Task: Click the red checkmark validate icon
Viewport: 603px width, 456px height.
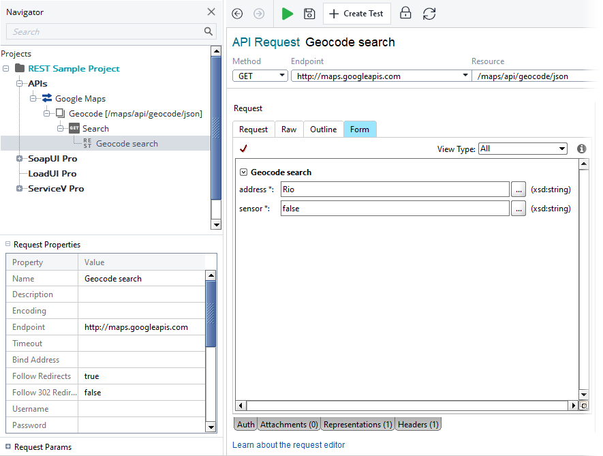Action: 243,148
